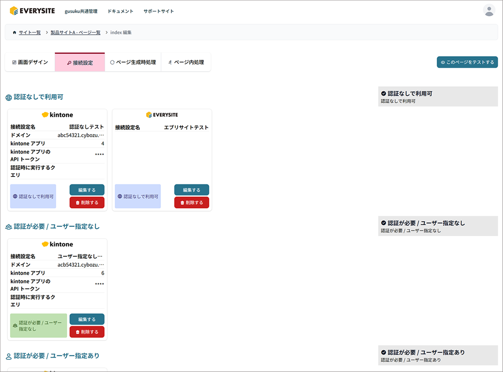The width and height of the screenshot is (503, 372).
Task: Click the abc54321.cybozu domain value
Action: [81, 135]
